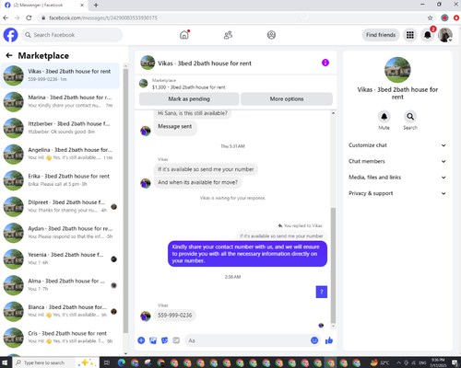Reload the page with the refresh icon
Screen dimensions: 461x368
point(29,17)
